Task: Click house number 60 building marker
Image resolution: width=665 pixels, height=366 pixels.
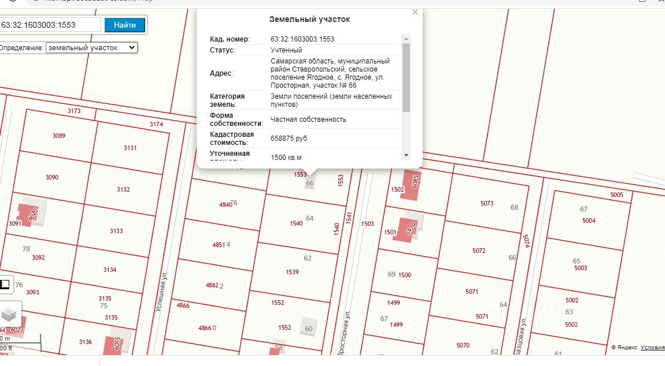Action: [x=309, y=327]
